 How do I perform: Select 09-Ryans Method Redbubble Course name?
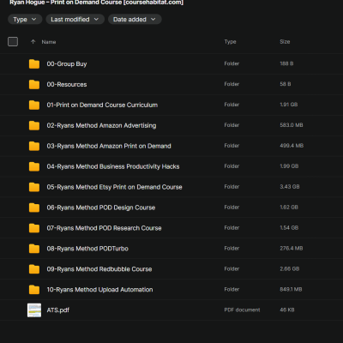99,269
